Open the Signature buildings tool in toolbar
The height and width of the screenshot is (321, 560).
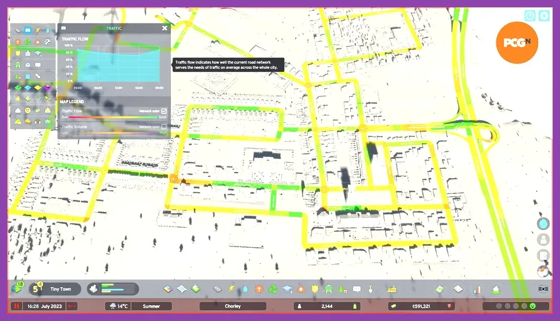point(196,288)
